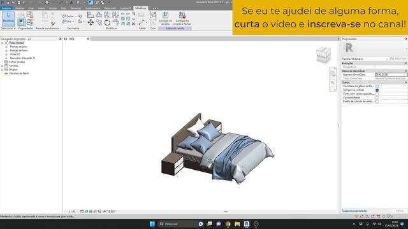Image resolution: width=408 pixels, height=229 pixels.
Task: Click the Cortar geometry tool
Action: pyautogui.click(x=68, y=16)
